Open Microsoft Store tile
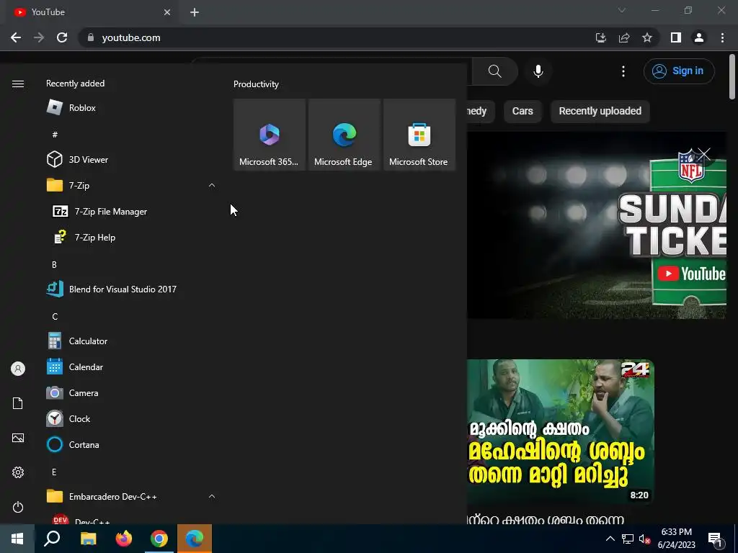 (419, 135)
